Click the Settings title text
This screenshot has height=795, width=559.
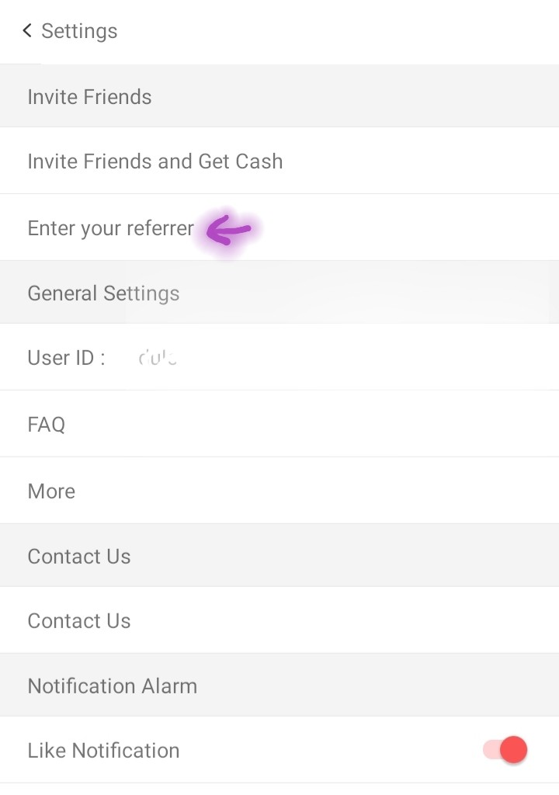pyautogui.click(x=79, y=31)
